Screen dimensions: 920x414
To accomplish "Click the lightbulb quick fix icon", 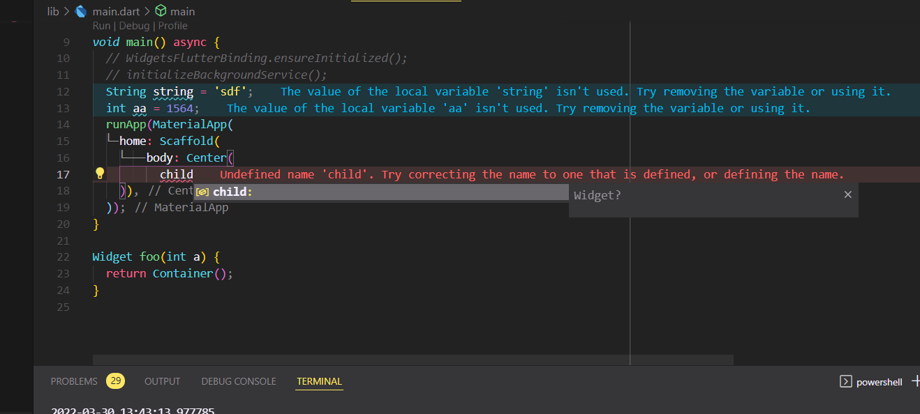I will (99, 174).
